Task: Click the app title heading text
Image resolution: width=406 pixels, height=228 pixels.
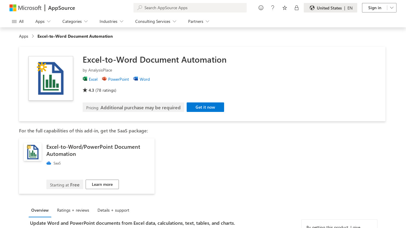Action: pos(155,60)
